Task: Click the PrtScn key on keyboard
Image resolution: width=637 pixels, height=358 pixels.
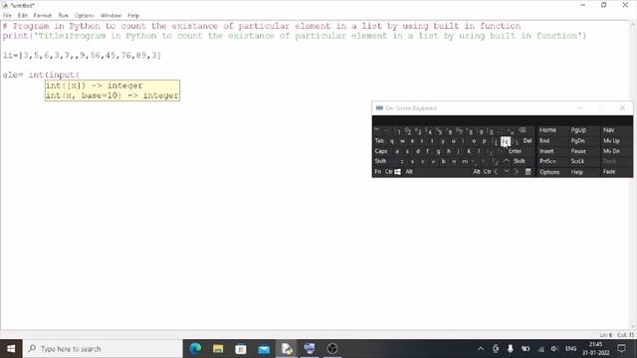Action: [547, 161]
